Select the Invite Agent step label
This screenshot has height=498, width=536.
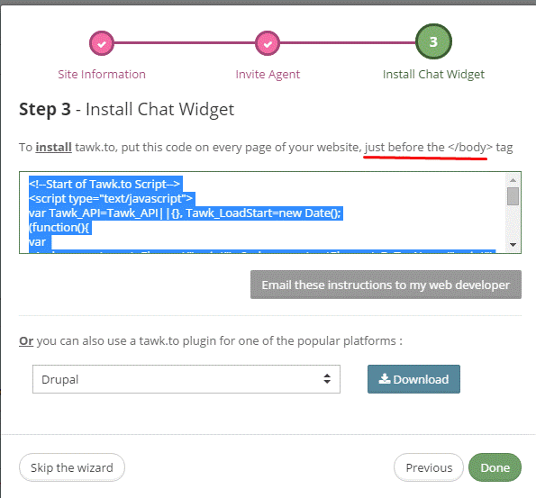tap(268, 75)
